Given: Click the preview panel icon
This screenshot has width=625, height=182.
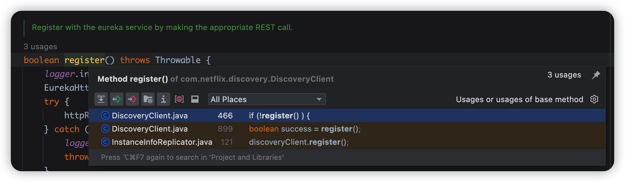Looking at the screenshot, I should pos(195,99).
